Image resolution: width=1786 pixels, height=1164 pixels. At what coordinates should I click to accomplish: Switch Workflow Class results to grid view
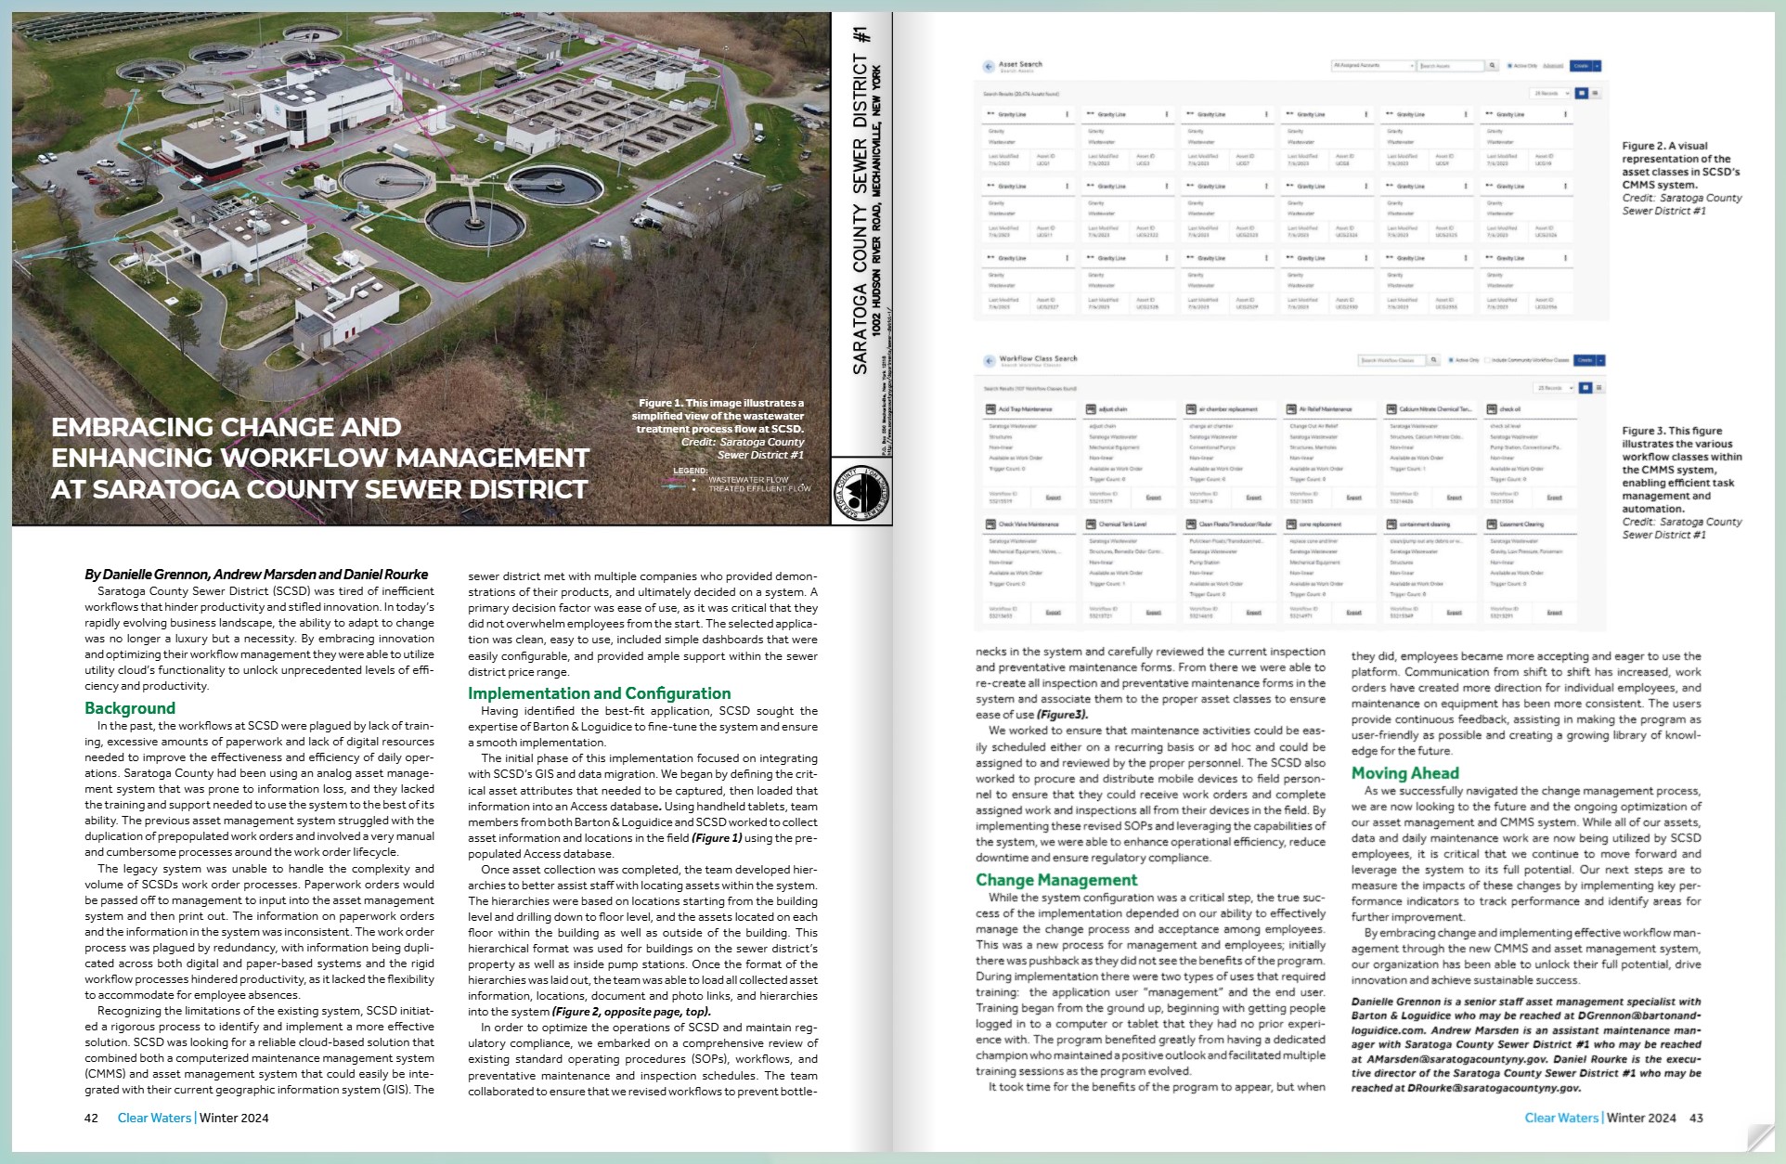(1585, 388)
